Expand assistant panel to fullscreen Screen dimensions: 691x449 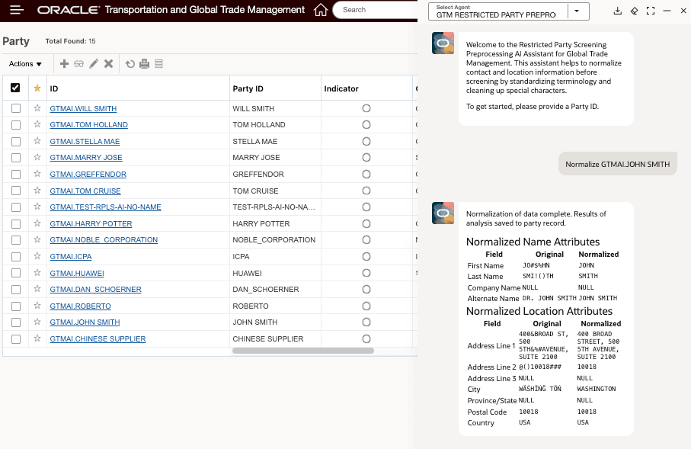(651, 11)
